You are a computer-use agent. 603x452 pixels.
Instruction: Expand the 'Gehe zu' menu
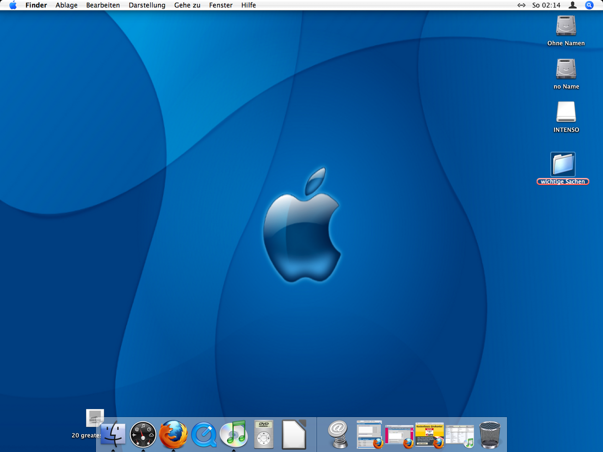[x=187, y=5]
